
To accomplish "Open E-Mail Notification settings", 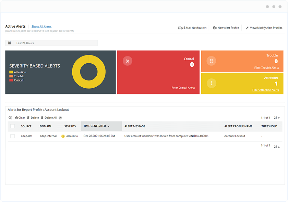I will pos(192,28).
